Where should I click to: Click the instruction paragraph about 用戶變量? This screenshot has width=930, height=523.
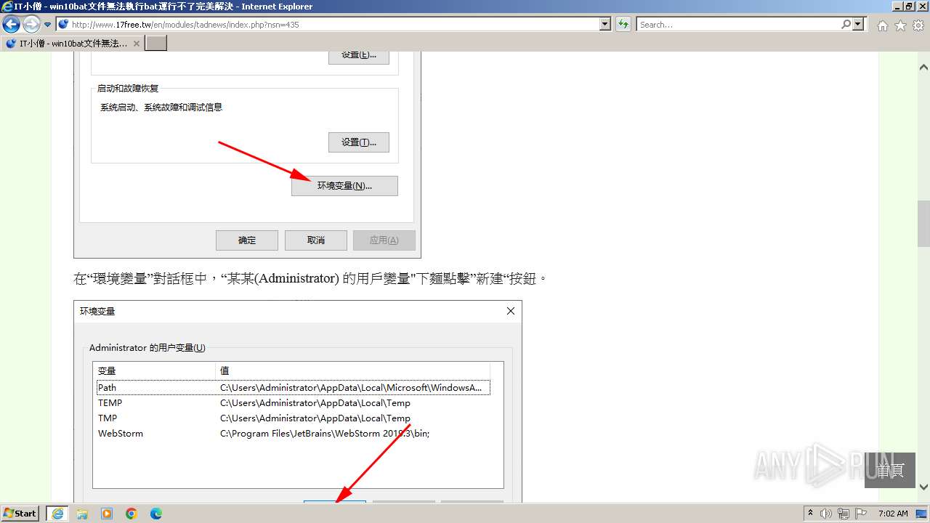tap(310, 279)
